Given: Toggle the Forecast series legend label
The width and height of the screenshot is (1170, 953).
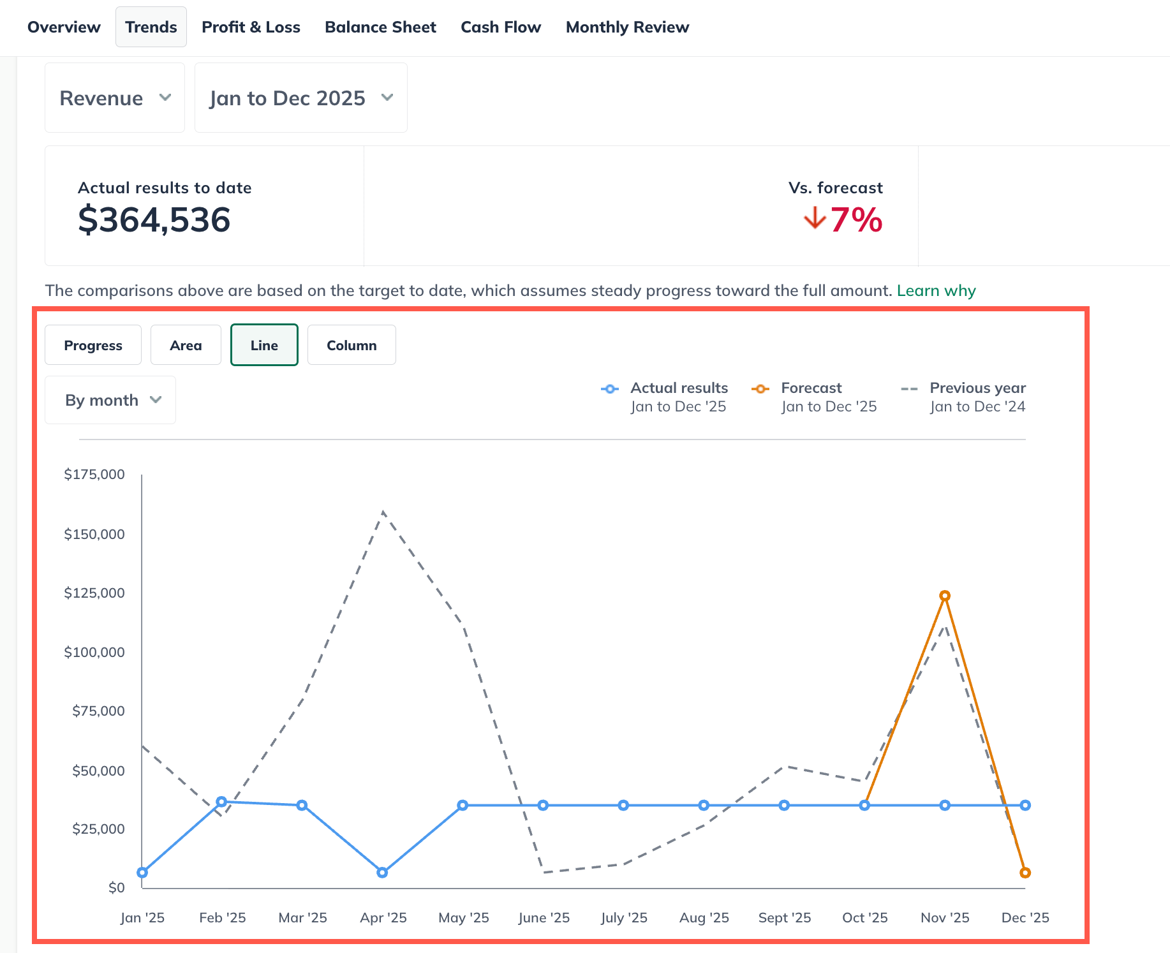Looking at the screenshot, I should 811,388.
